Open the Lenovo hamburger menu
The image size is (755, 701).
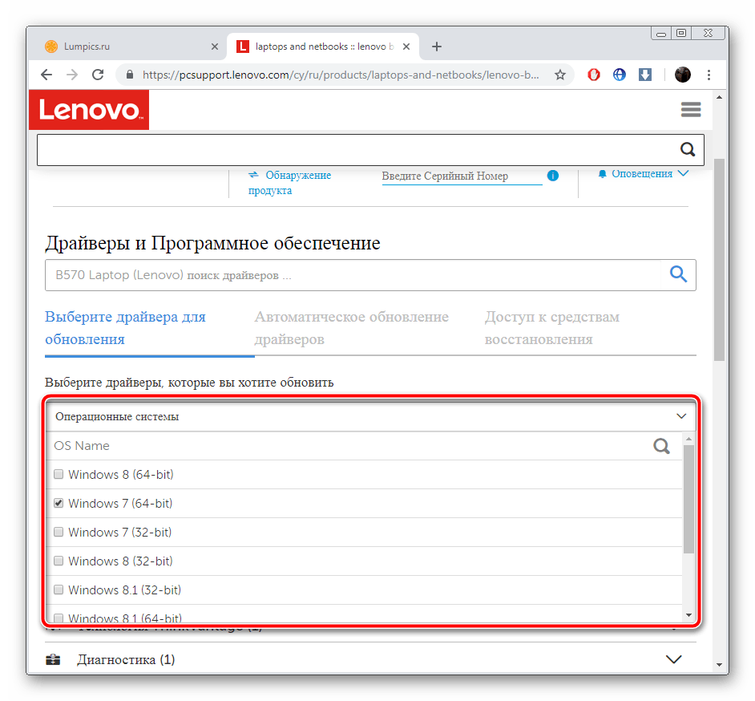[690, 110]
